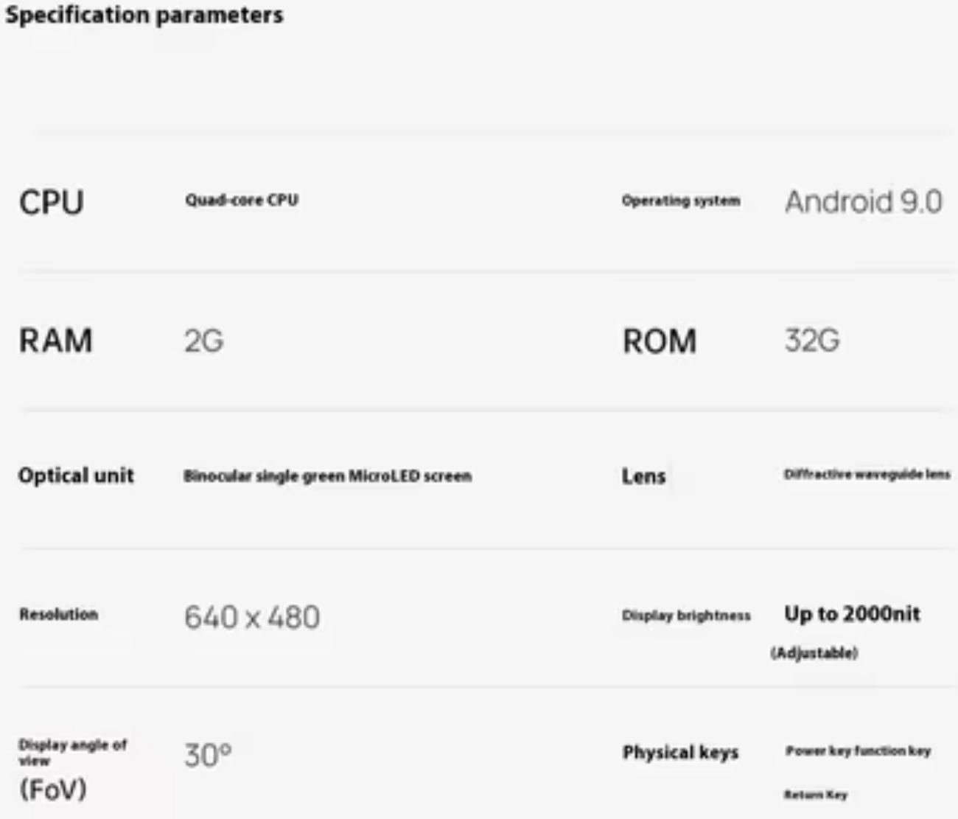Click the Quad-core CPU value
The height and width of the screenshot is (819, 958).
coord(242,200)
